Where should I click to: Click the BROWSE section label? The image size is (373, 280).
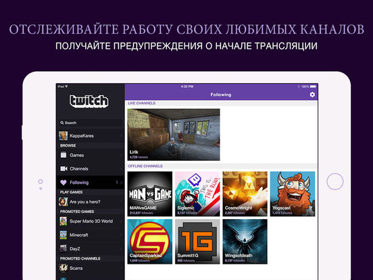click(x=68, y=145)
